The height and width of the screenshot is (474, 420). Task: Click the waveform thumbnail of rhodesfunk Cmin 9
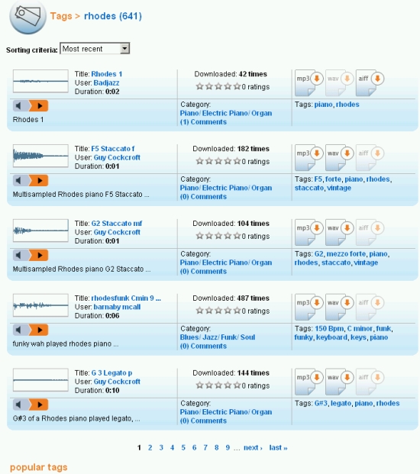click(x=40, y=305)
